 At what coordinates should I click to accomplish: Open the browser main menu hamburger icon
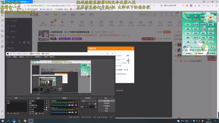(216, 5)
